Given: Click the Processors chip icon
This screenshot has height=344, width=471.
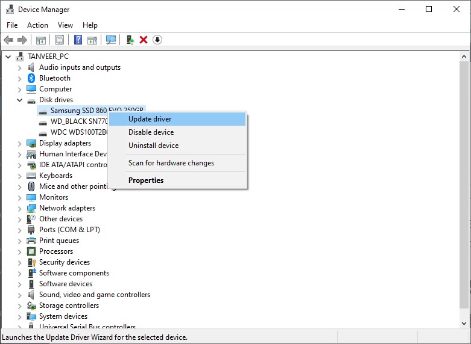Looking at the screenshot, I should tap(31, 251).
